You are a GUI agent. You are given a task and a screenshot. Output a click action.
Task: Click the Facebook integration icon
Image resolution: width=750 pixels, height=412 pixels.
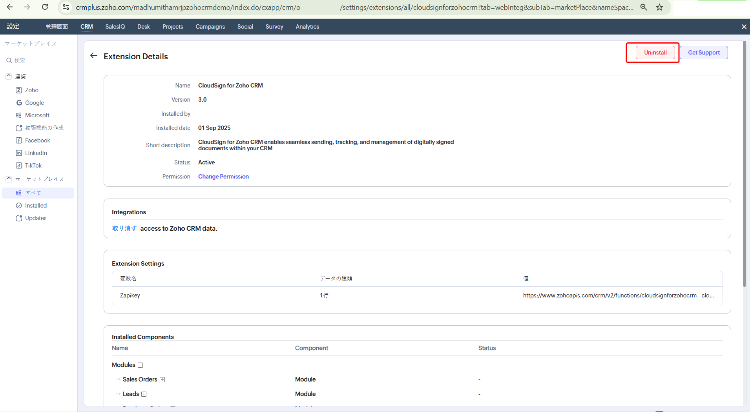[19, 140]
